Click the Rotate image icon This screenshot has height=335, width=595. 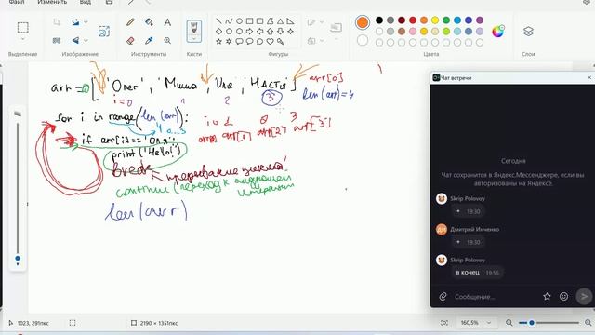tap(75, 22)
